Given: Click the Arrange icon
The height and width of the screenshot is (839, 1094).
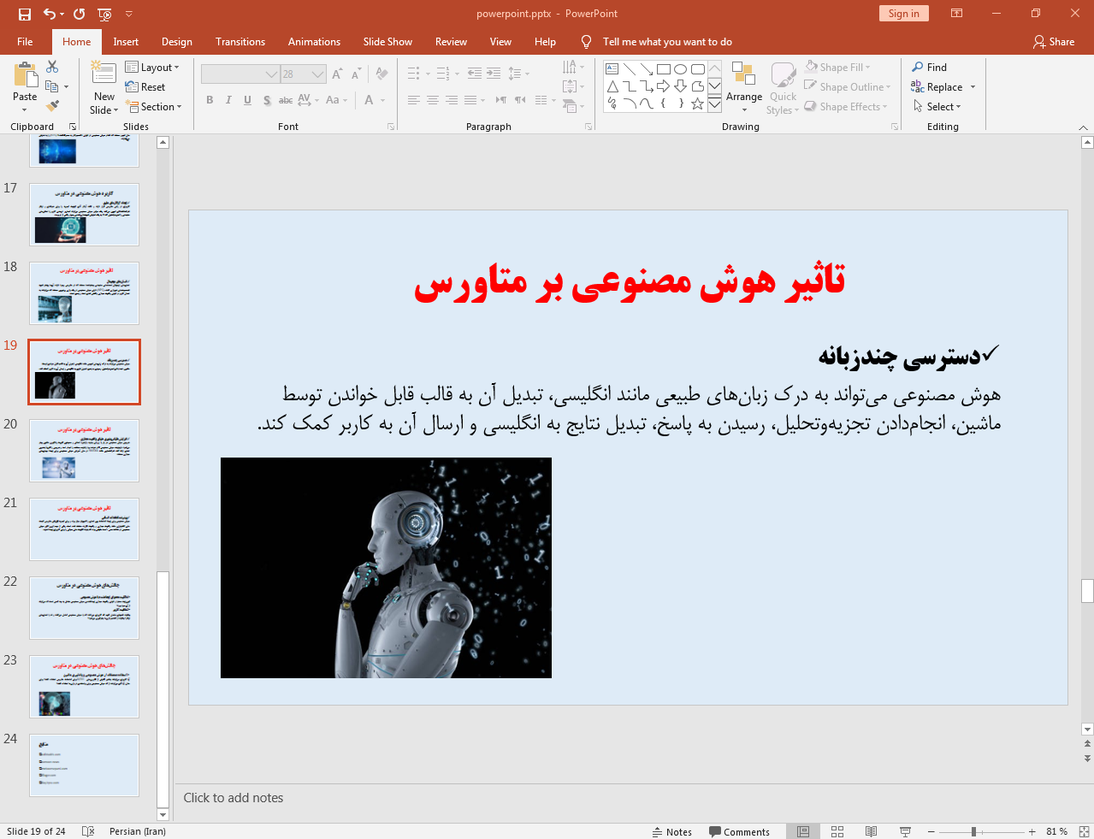Looking at the screenshot, I should tap(743, 75).
